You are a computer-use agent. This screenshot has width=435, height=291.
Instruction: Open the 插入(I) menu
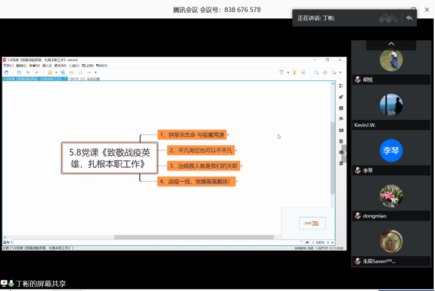(x=47, y=65)
